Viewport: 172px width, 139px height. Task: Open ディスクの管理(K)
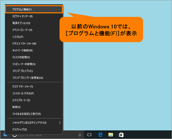(34, 57)
